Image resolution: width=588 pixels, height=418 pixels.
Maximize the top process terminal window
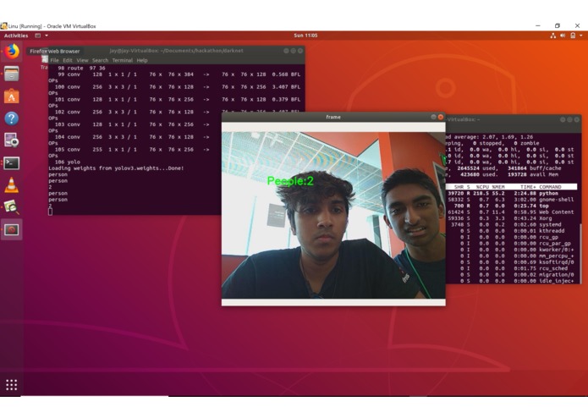[x=569, y=119]
